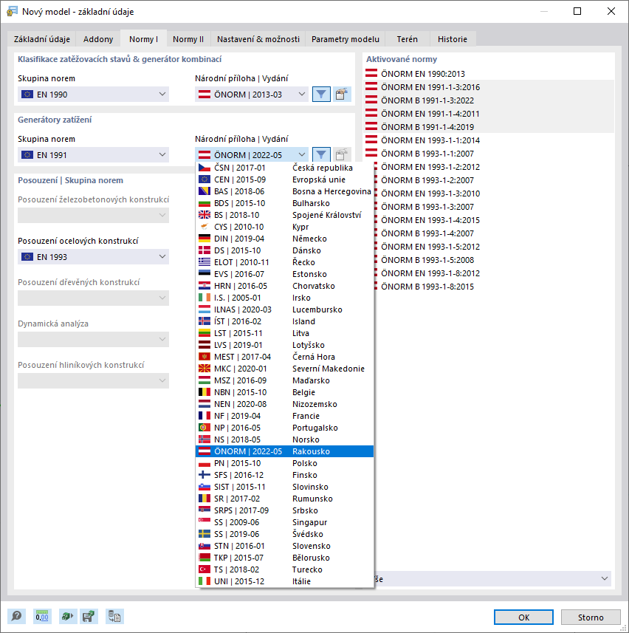Click ÖNORM B 1993-1-8:2015 list entry
The image size is (629, 633).
[427, 287]
